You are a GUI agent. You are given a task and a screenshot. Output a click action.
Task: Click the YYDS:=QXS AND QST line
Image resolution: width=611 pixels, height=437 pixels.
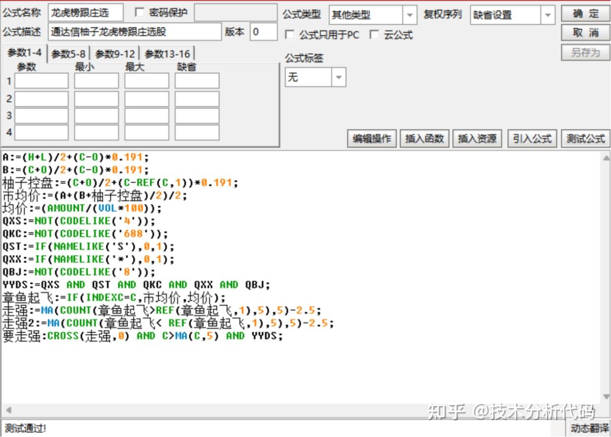click(x=137, y=285)
